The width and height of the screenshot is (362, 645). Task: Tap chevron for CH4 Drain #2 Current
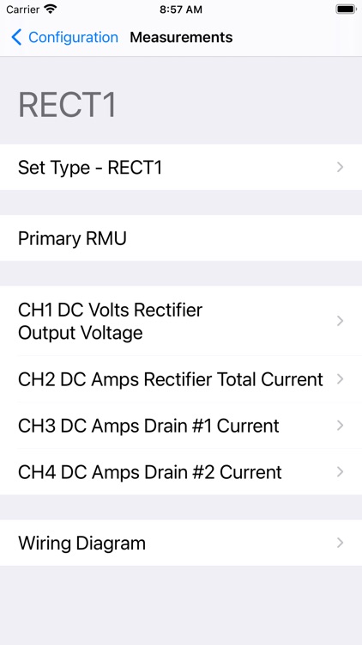tap(340, 472)
